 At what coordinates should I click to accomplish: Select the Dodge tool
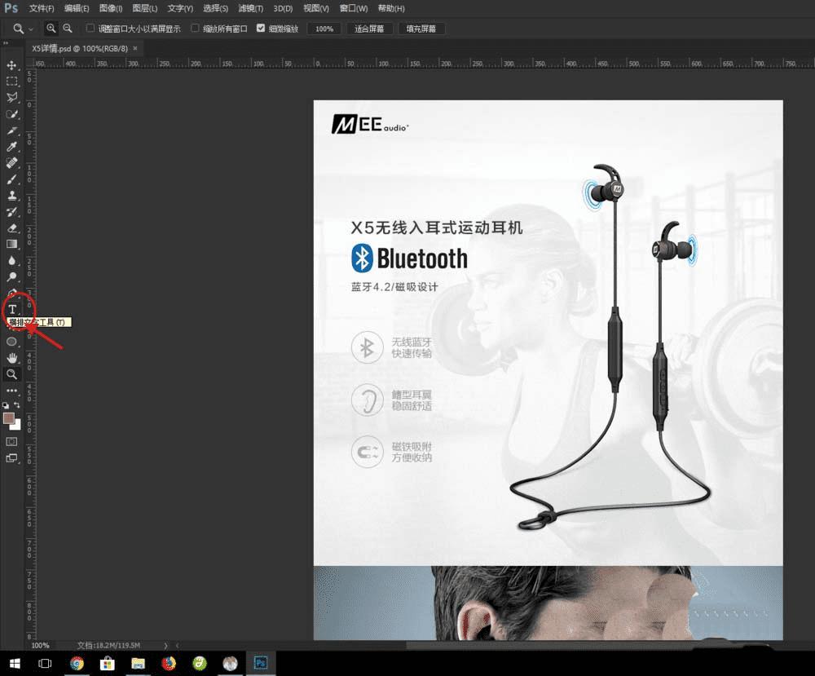pos(11,276)
